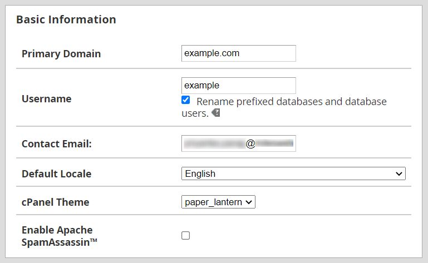Viewport: 428px width, 263px height.
Task: Enable the Apache SpamAssassin checkbox
Action: coord(186,235)
